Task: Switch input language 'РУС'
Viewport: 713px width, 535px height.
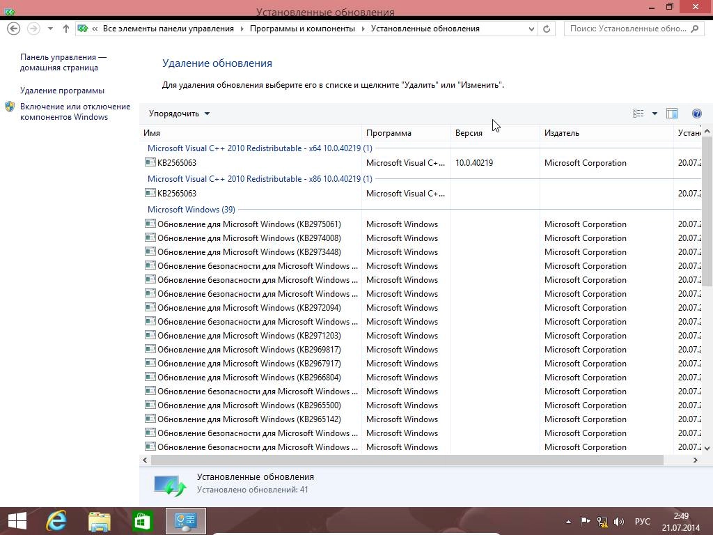Action: [x=642, y=521]
